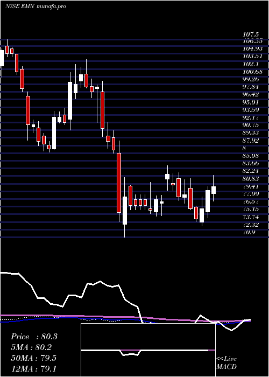
Task: Click the '<<Live MACD' label
Action: pos(226,363)
